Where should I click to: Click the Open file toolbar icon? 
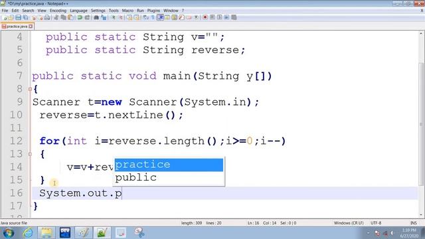click(11, 18)
